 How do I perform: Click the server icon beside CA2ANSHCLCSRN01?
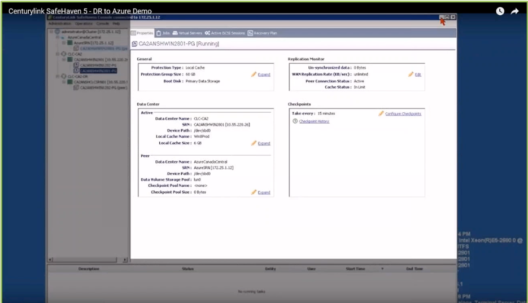(x=69, y=82)
